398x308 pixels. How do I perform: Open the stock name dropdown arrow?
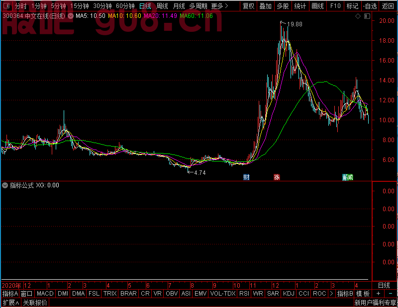(71, 16)
